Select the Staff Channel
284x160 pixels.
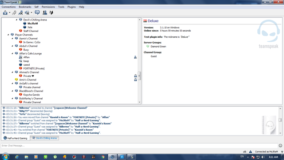[x=31, y=31]
